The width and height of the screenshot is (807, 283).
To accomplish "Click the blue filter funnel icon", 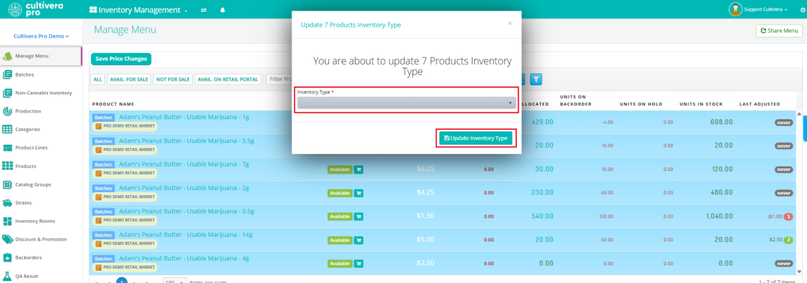I will tap(536, 79).
